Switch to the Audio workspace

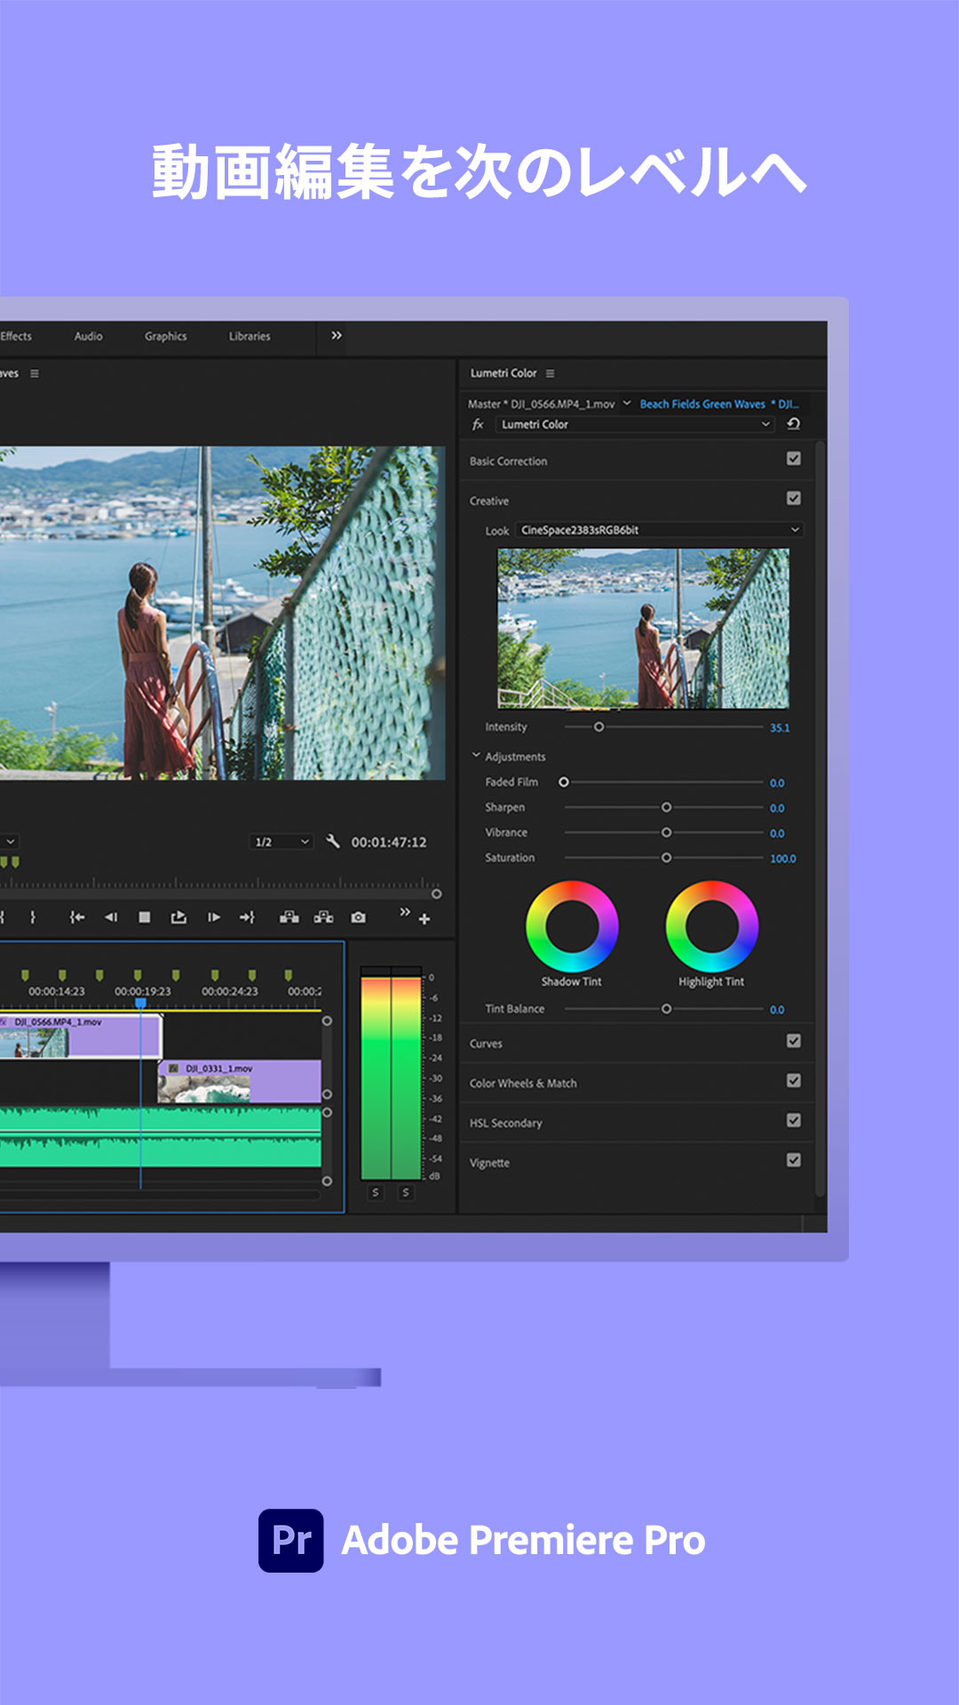point(88,337)
